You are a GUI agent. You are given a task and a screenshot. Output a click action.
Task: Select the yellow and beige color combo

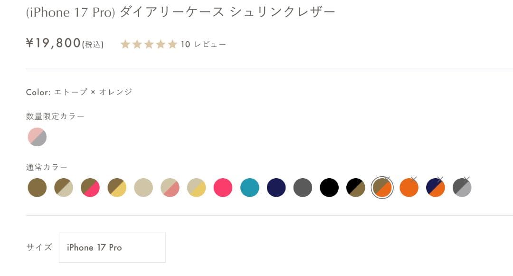197,188
